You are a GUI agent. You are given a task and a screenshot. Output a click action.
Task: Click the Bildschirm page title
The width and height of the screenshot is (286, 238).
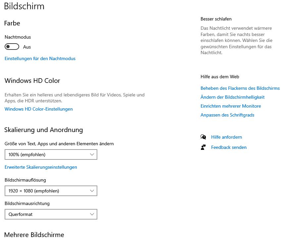pos(24,6)
